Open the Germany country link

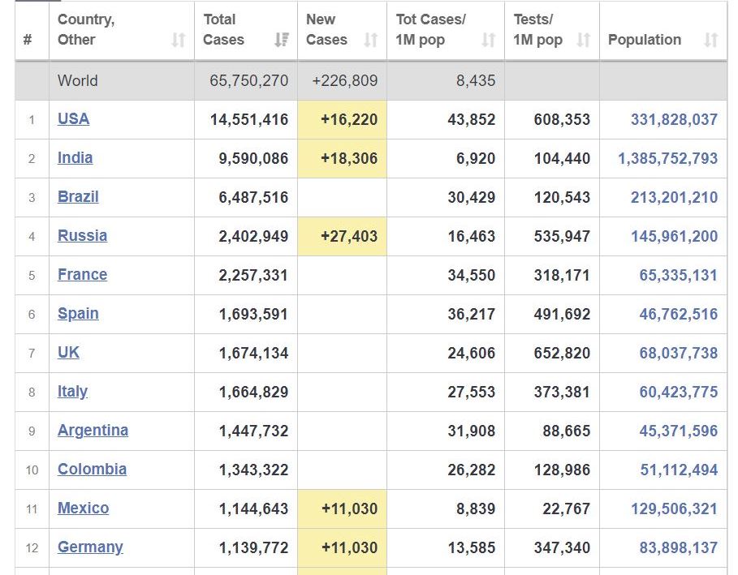[90, 547]
